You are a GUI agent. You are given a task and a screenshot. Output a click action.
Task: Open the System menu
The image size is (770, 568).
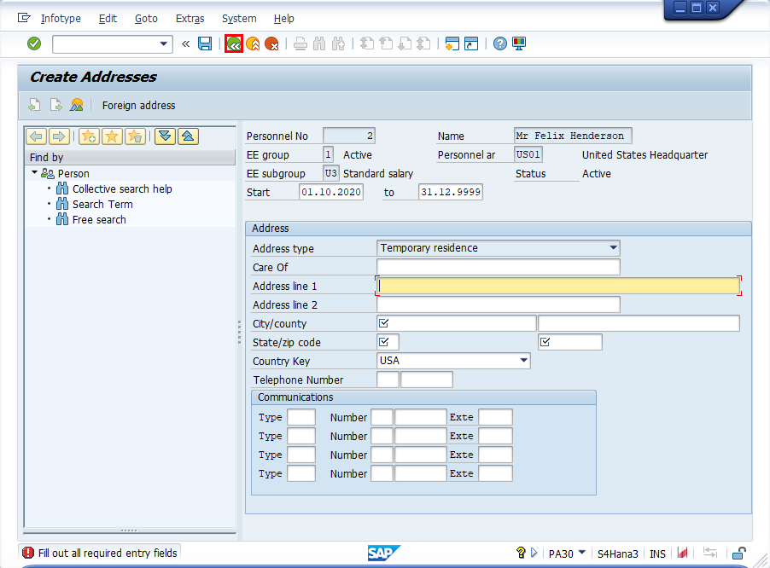coord(239,19)
